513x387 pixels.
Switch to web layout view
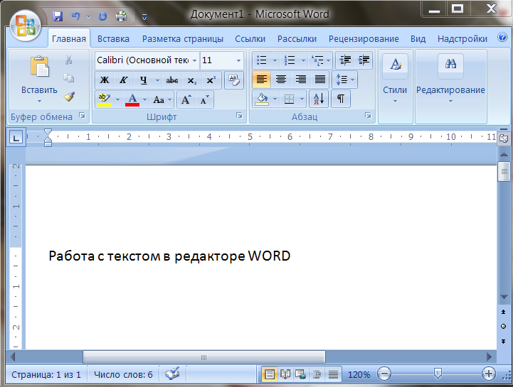point(301,374)
